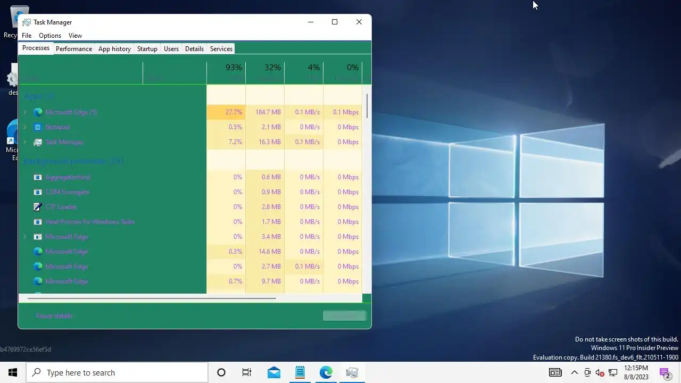Viewport: 681px width, 383px height.
Task: Switch to the Users tab
Action: (171, 49)
